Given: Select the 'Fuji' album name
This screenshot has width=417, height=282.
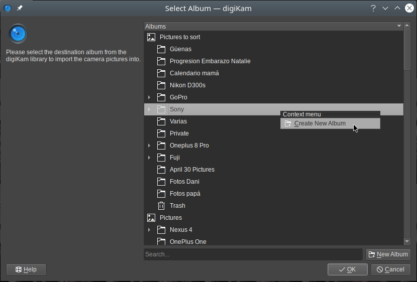Looking at the screenshot, I should coord(175,158).
